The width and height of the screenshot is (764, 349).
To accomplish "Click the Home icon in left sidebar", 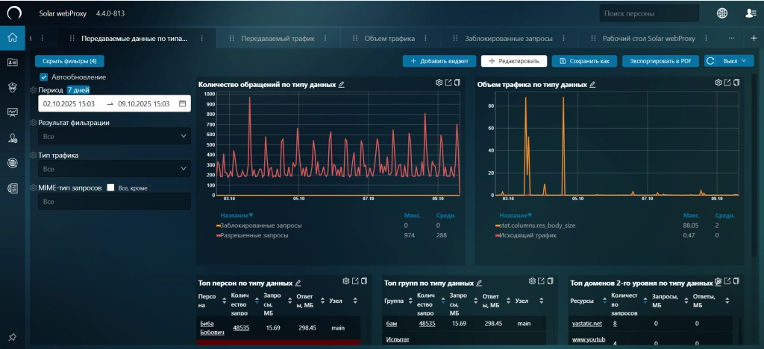I will coord(12,38).
